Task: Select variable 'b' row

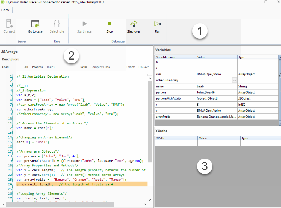Action: [217, 62]
